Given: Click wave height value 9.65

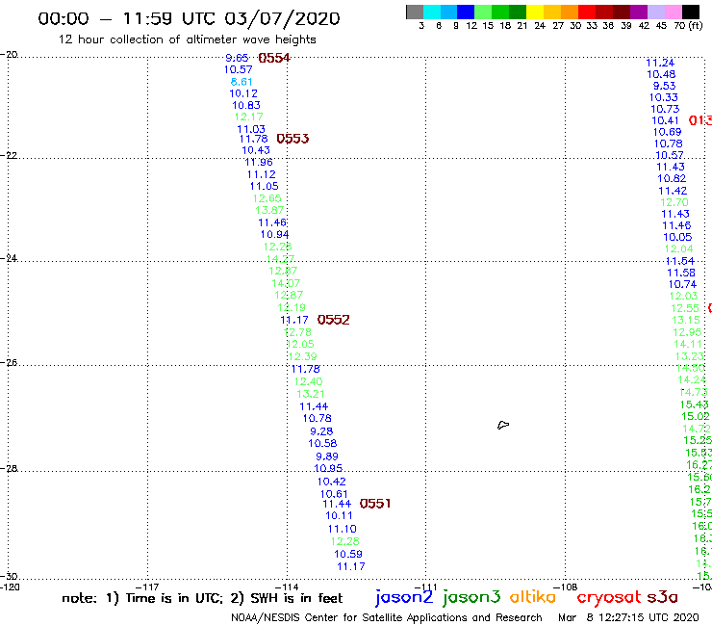Looking at the screenshot, I should [x=237, y=58].
